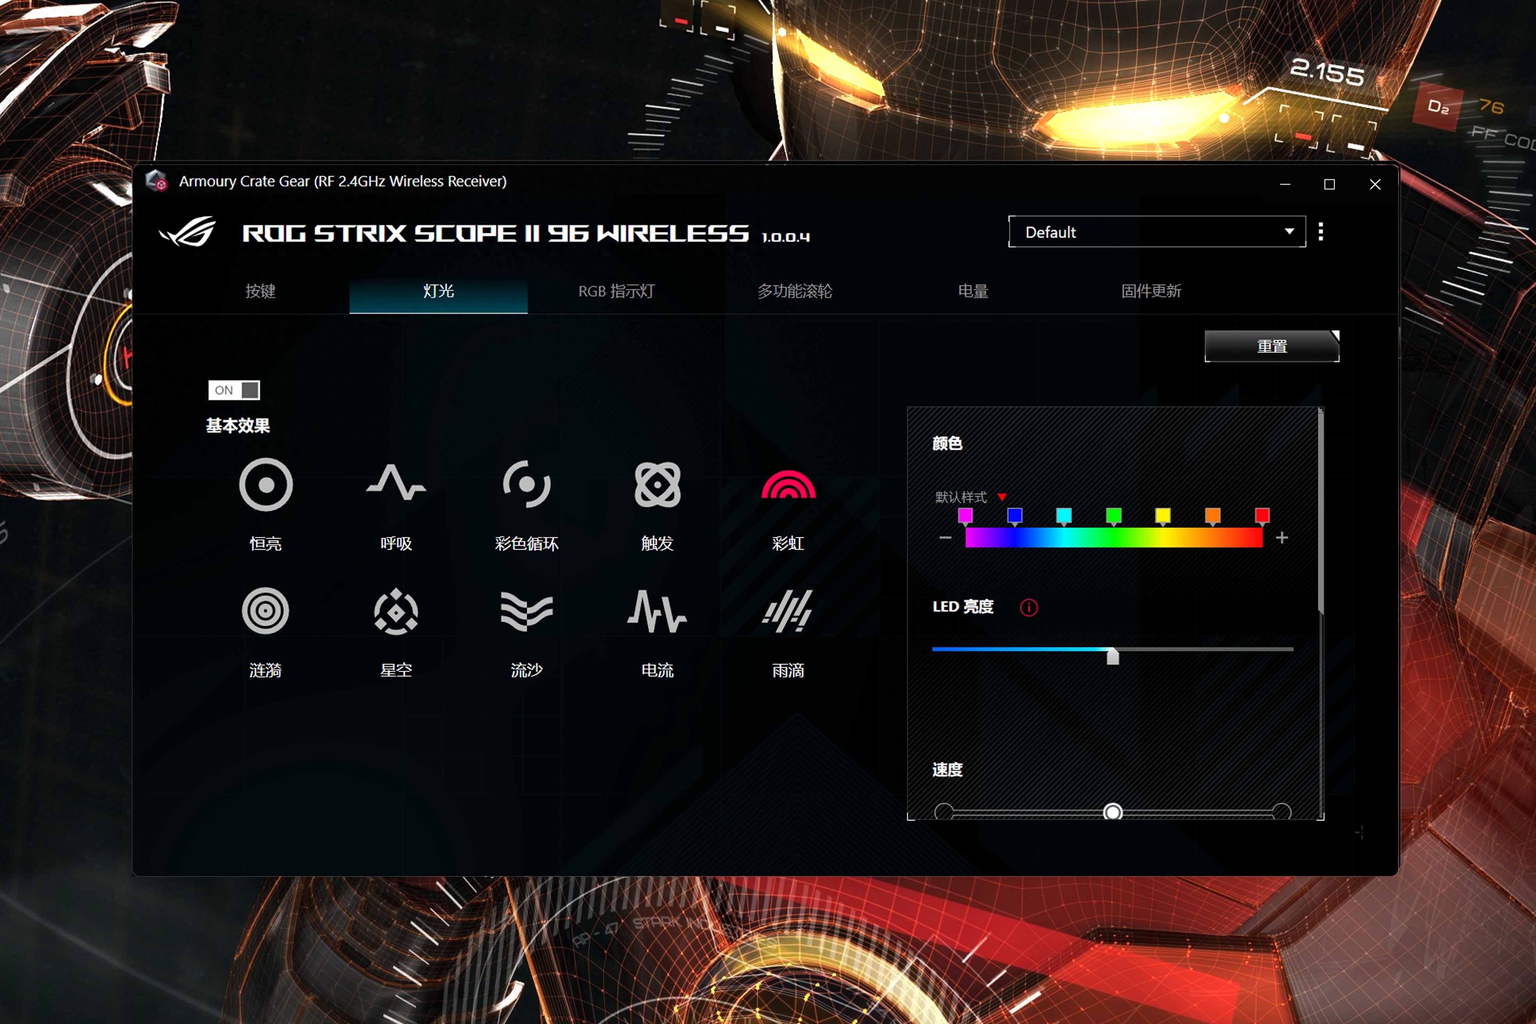Maximize the Armoury Crate Gear window
Viewport: 1536px width, 1024px height.
point(1329,184)
